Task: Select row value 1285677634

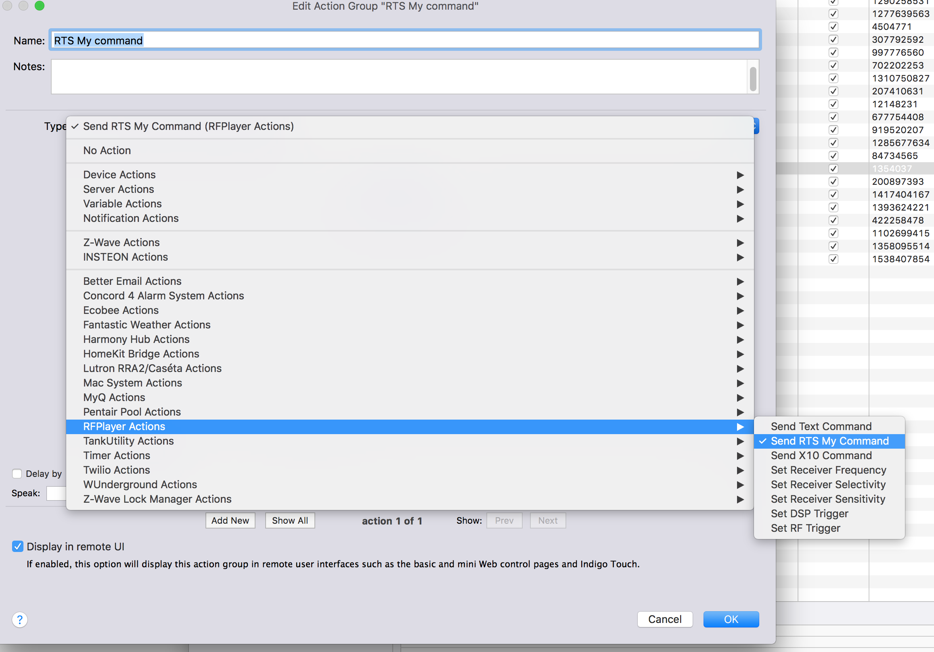Action: tap(900, 143)
